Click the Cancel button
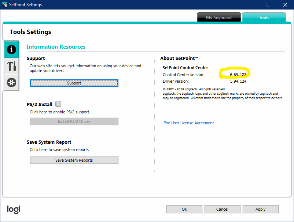 pyautogui.click(x=223, y=209)
